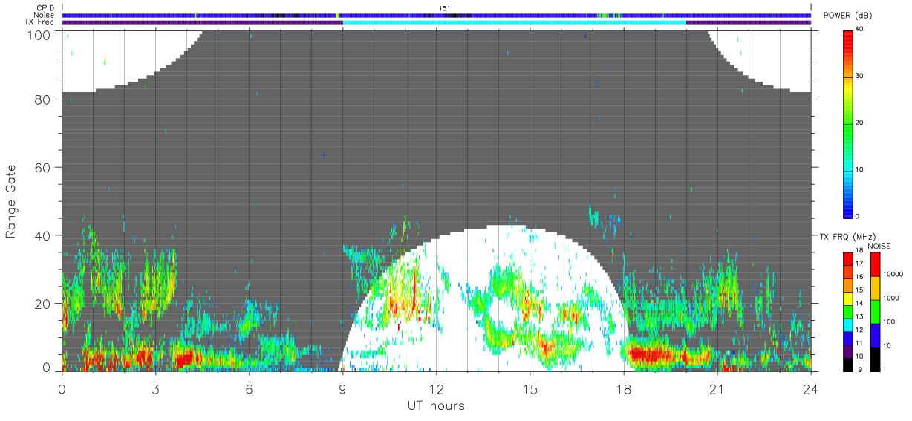Click the cyan section of TX Freq strip
The height and width of the screenshot is (421, 912).
click(x=515, y=22)
